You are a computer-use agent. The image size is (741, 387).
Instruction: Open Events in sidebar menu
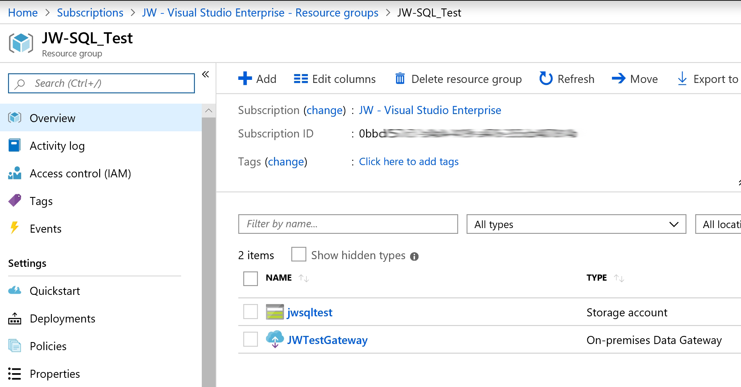(101, 228)
